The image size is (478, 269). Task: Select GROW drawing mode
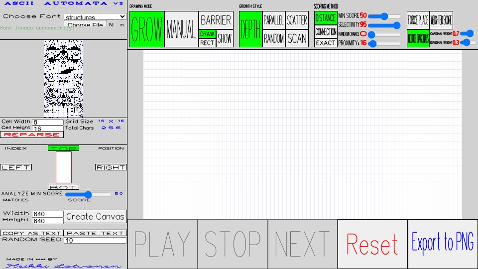[x=147, y=29]
